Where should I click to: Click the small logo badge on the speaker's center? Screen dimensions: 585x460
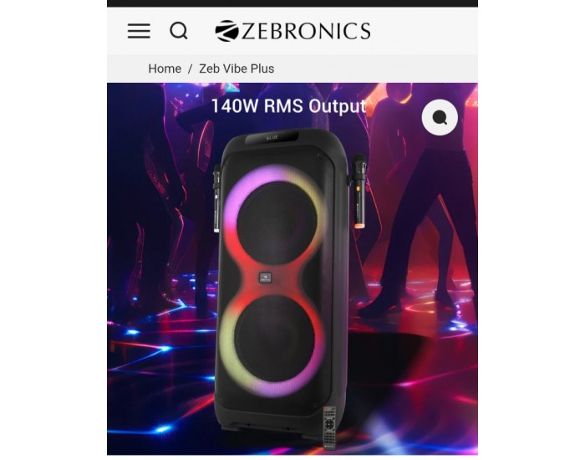pyautogui.click(x=265, y=278)
